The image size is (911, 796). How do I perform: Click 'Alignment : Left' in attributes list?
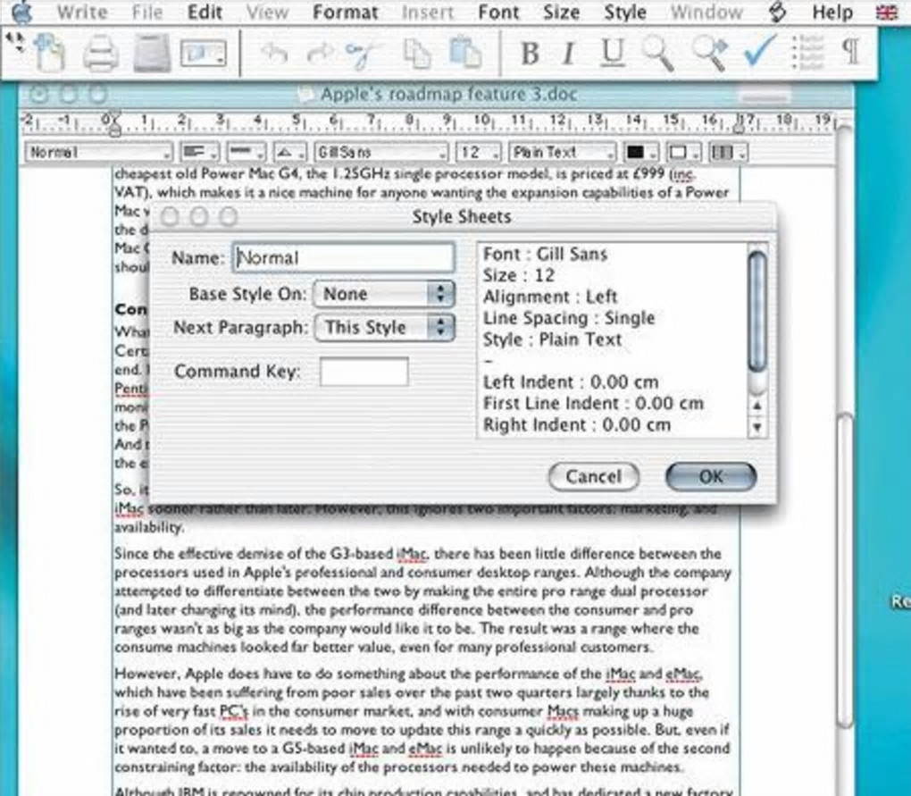tap(549, 297)
